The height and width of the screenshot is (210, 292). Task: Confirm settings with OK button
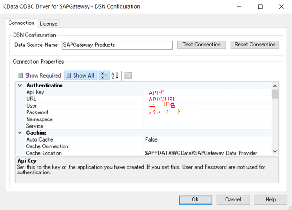[x=196, y=200]
